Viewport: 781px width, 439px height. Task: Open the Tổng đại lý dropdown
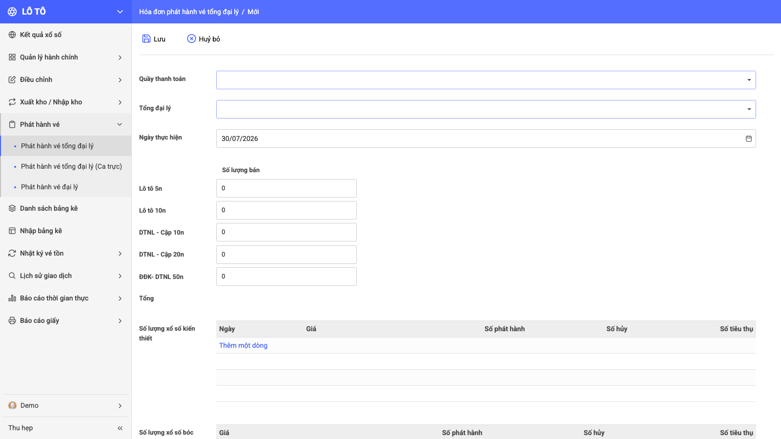point(486,109)
